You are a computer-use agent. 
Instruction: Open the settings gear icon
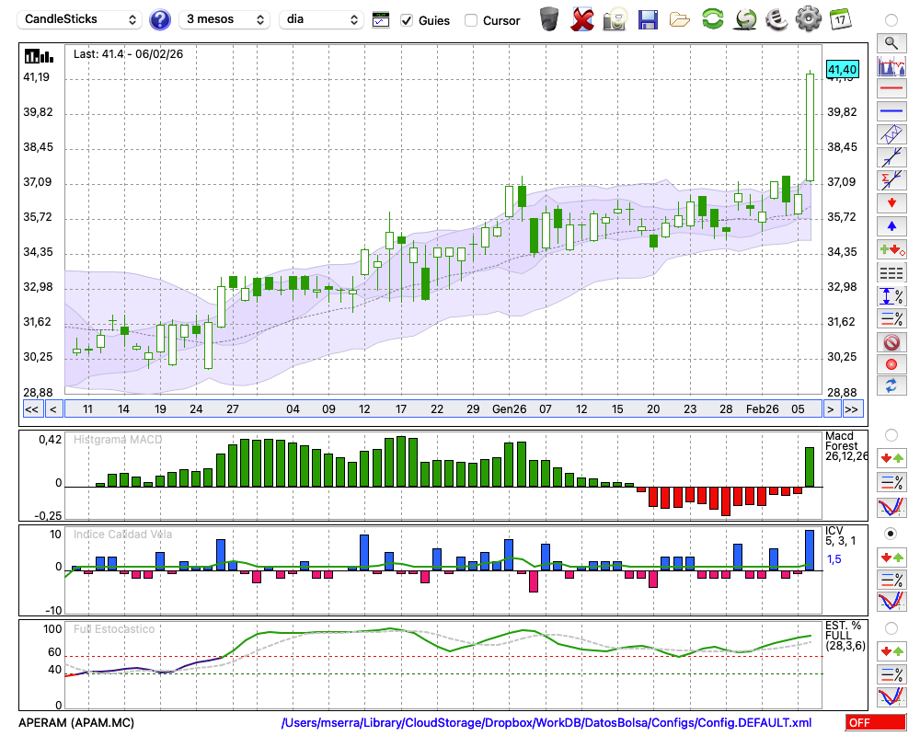(x=808, y=19)
